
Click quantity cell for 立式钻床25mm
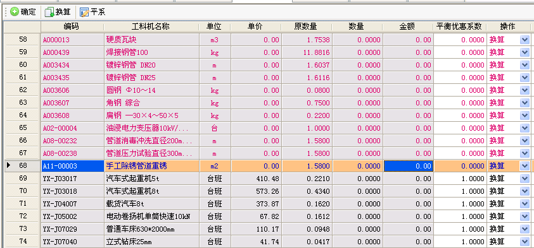tap(357, 242)
